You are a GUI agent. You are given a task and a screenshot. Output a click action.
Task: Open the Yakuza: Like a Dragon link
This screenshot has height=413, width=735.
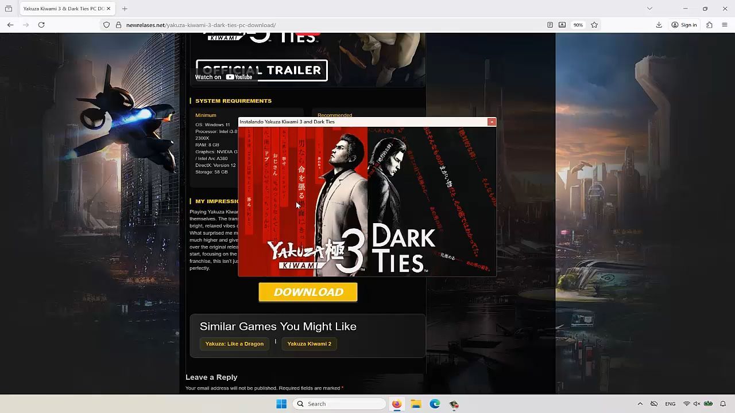point(234,344)
